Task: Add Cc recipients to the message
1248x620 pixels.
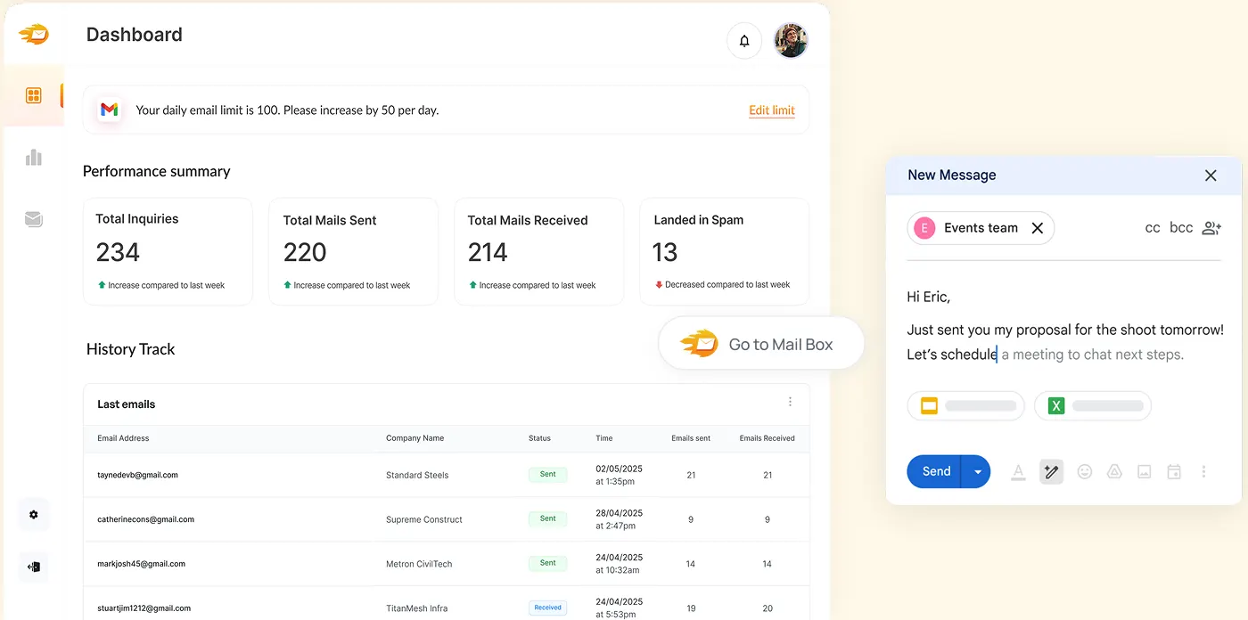Action: click(x=1152, y=227)
